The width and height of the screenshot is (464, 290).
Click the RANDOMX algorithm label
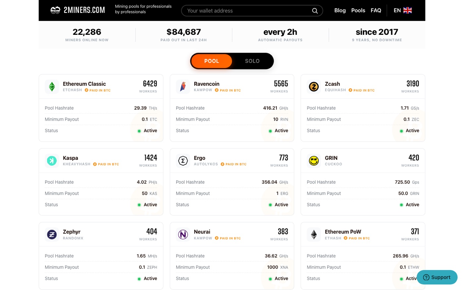pos(73,238)
